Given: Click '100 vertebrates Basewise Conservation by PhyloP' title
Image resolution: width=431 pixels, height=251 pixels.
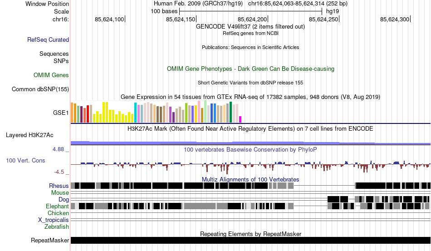Looking at the screenshot, I should point(250,149).
